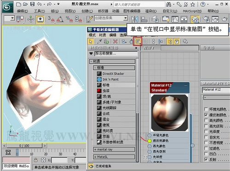The height and width of the screenshot is (171, 230).
Task: Toggle 3D Snaps in main toolbar
Action: pyautogui.click(x=51, y=19)
